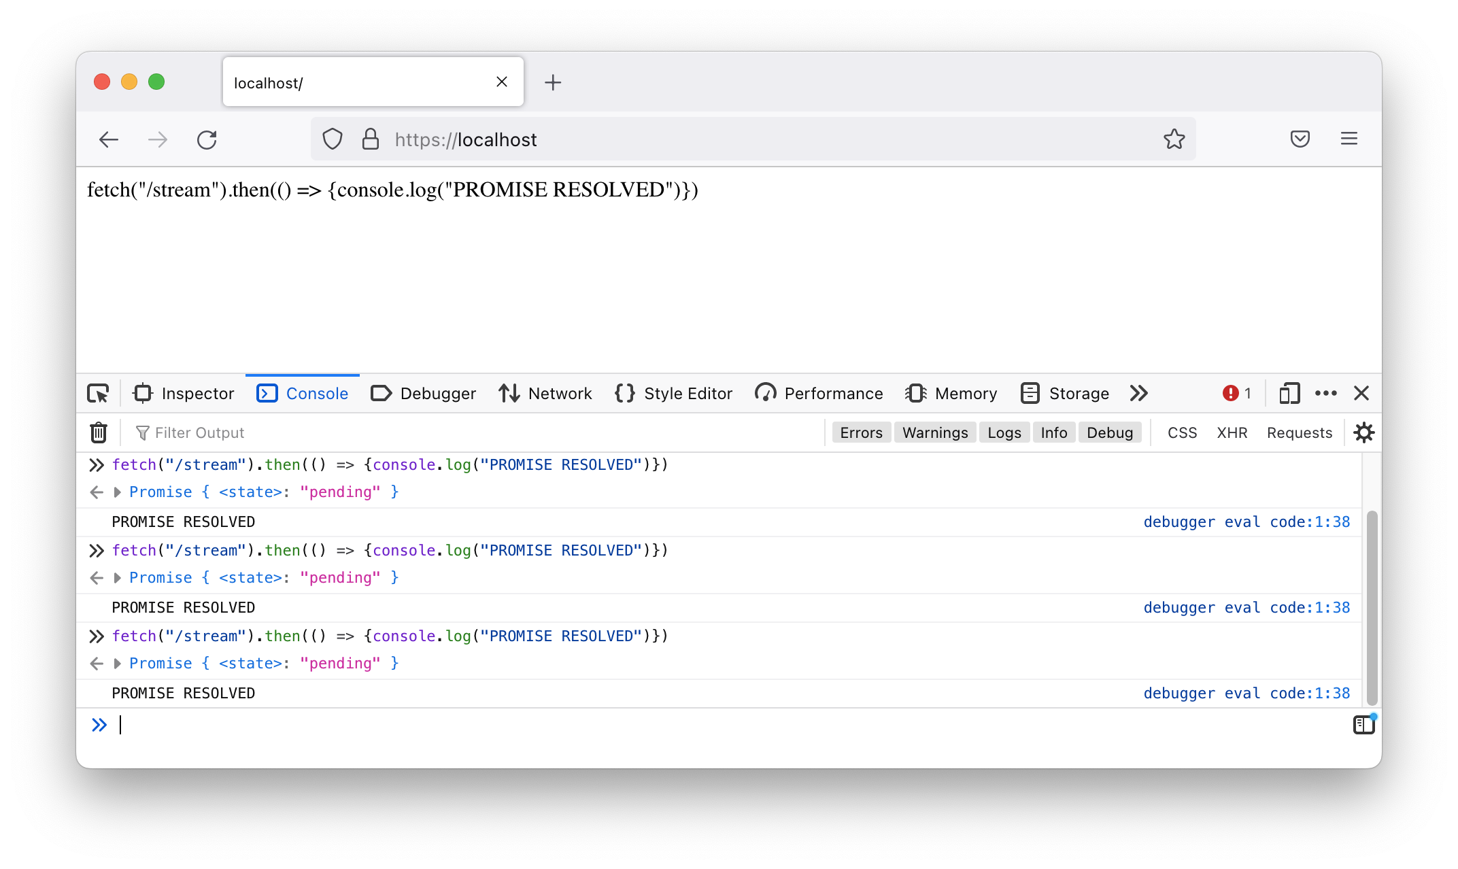Clear the console output with the trash icon

coord(99,432)
